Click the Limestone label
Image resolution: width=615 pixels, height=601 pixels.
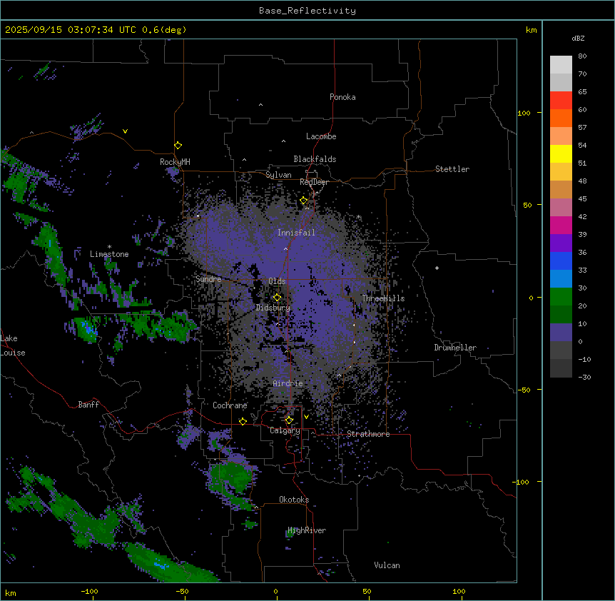(x=109, y=254)
